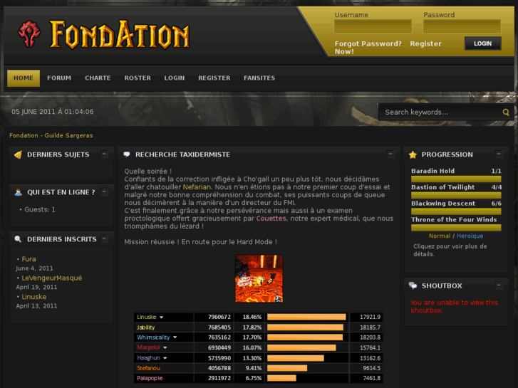518x388 pixels.
Task: Click the Linuske damage bar
Action: point(306,317)
